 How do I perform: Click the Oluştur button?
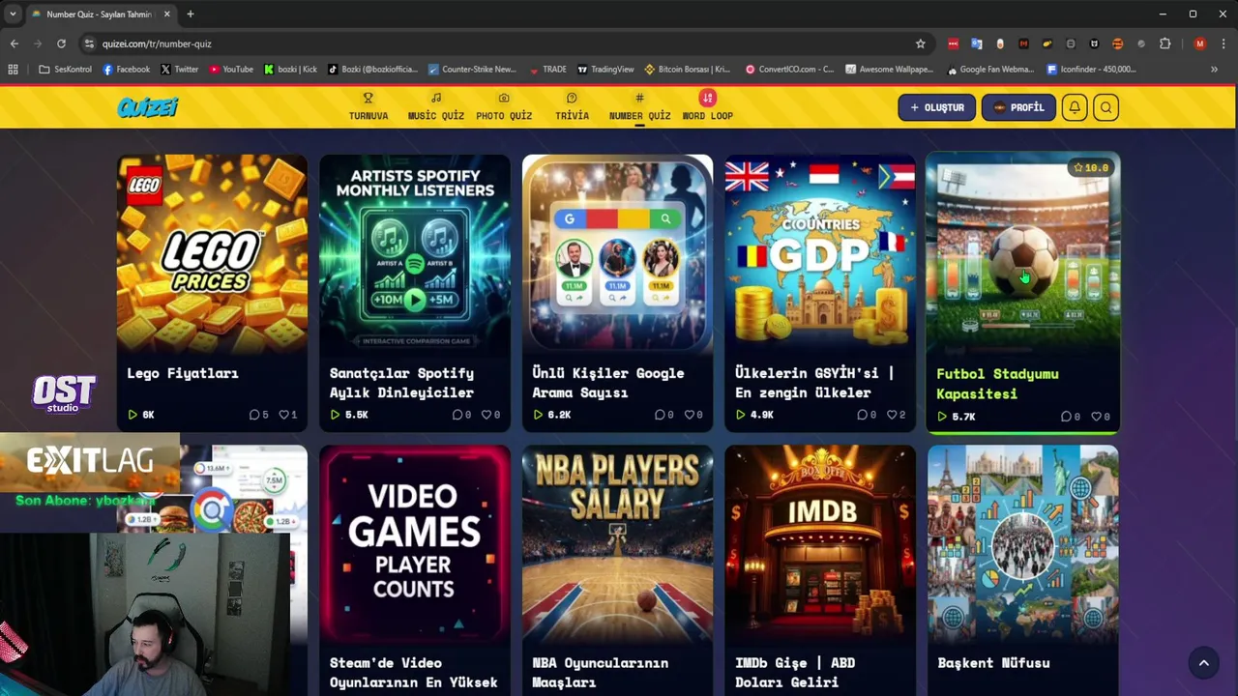(936, 107)
